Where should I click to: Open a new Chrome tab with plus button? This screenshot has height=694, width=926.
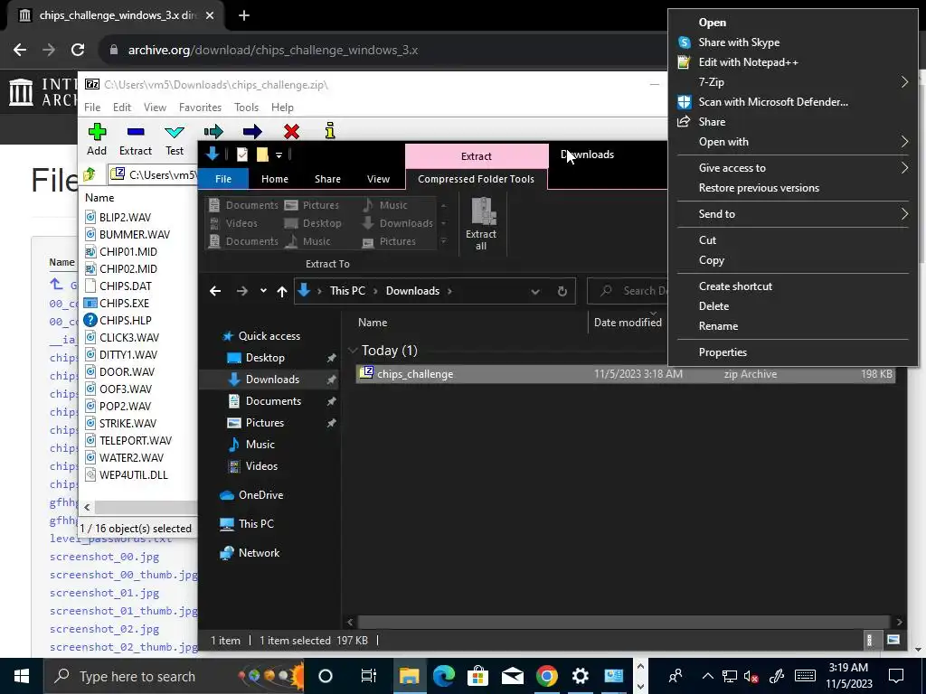[244, 15]
